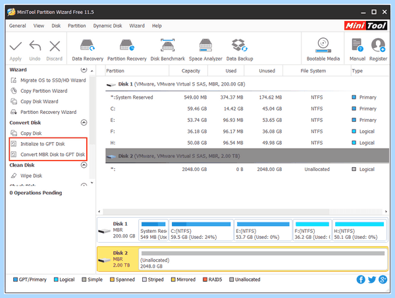Open the Dynamic Disk menu

pos(107,26)
